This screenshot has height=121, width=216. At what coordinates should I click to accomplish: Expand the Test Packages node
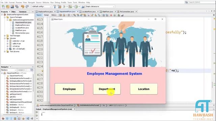tap(5, 36)
